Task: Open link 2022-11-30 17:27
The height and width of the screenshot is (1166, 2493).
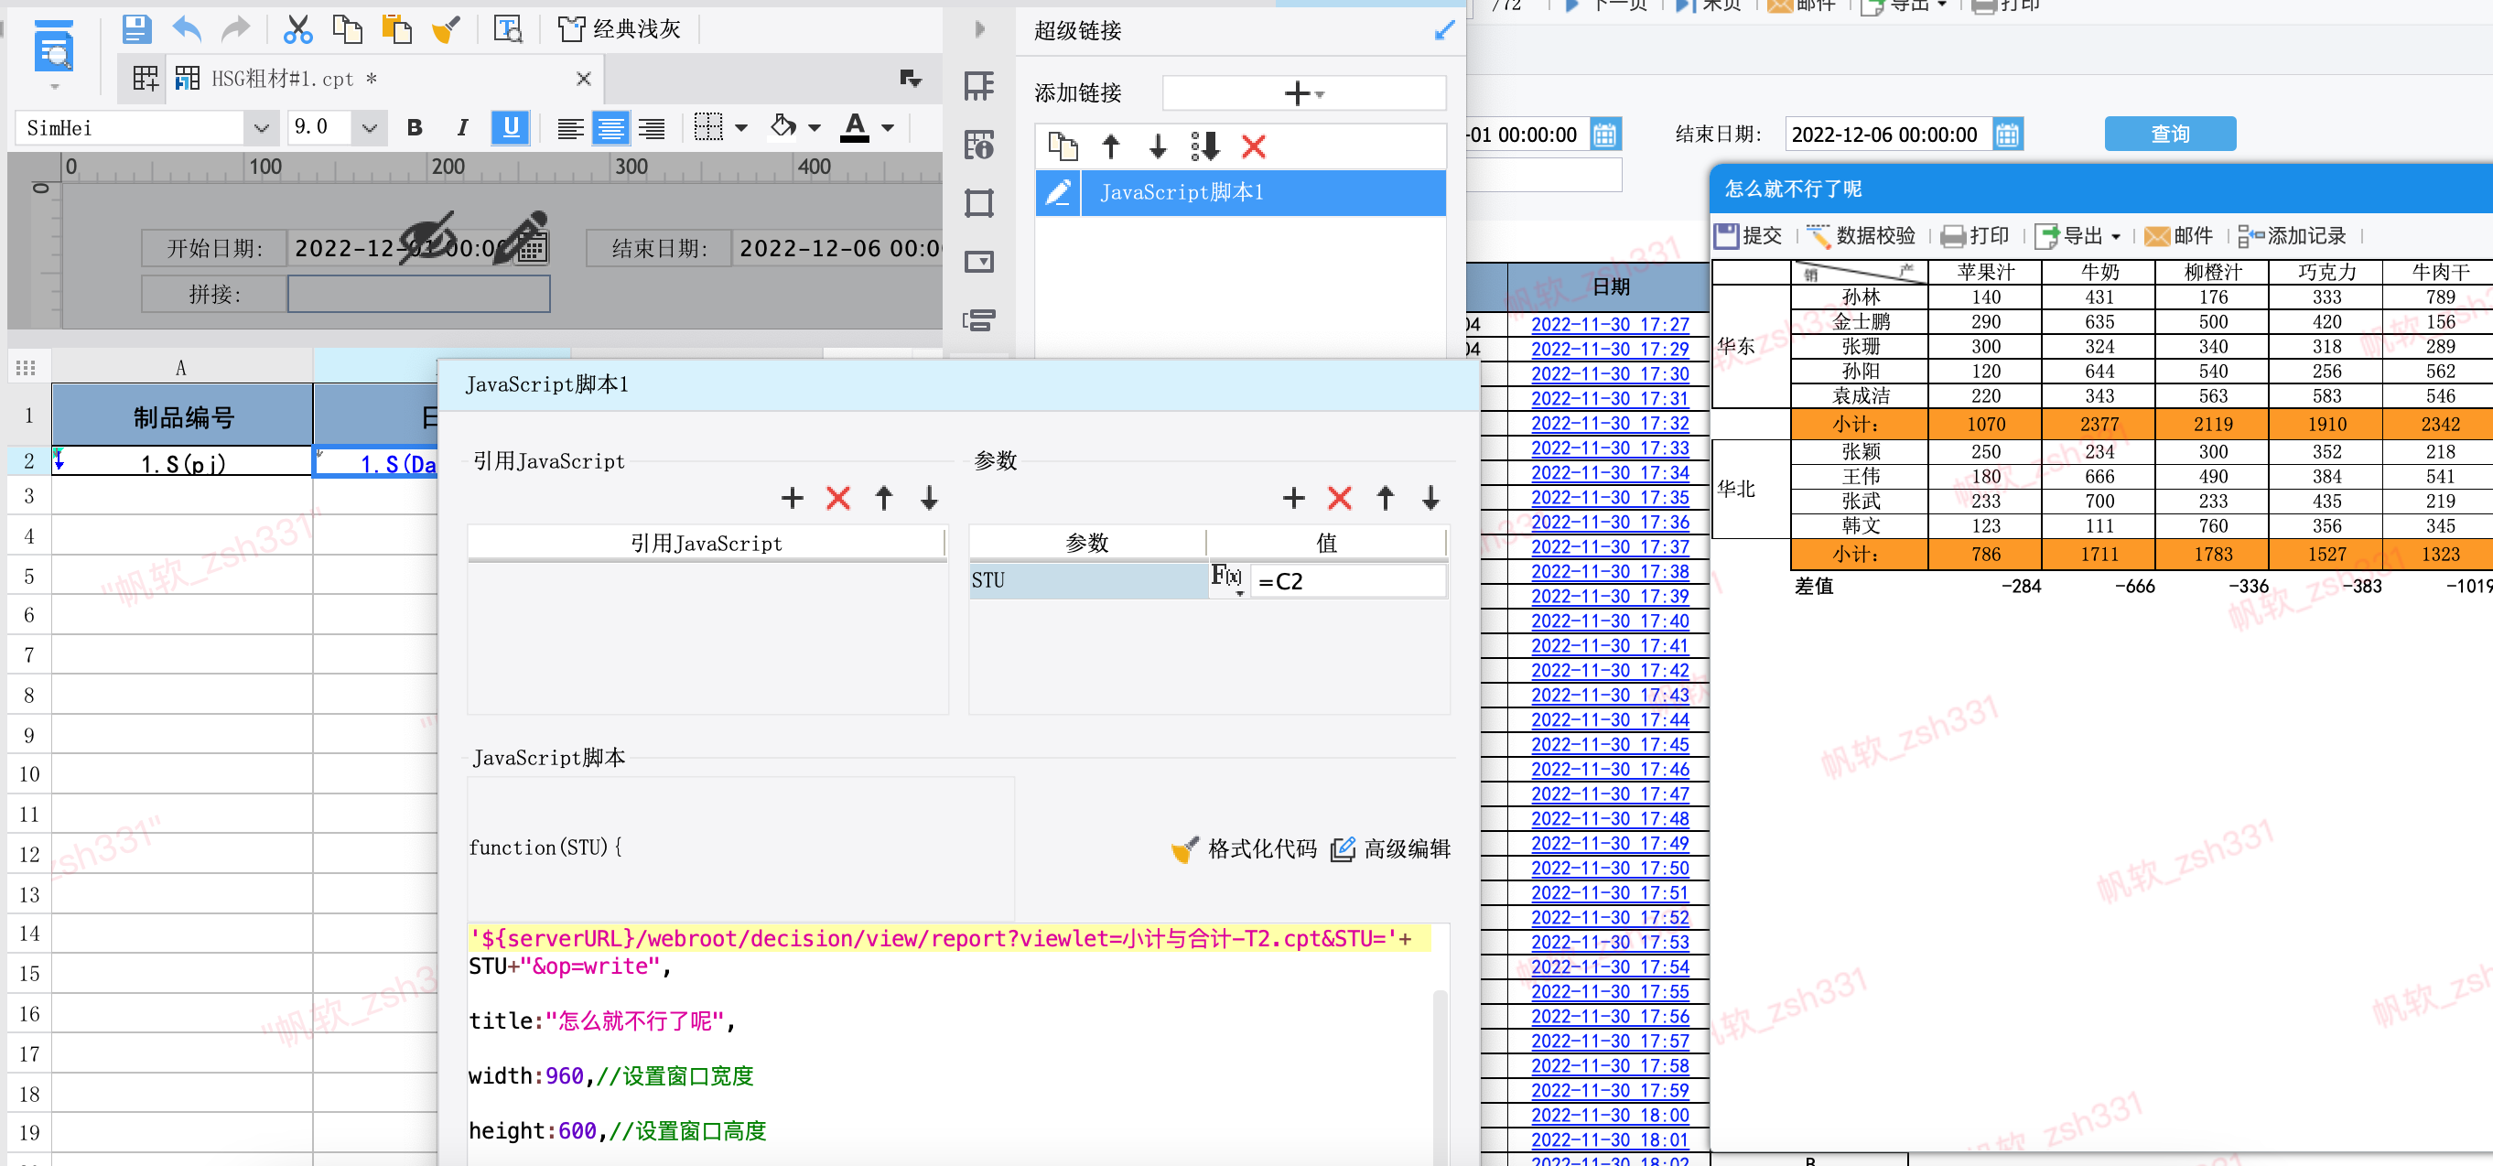Action: (x=1610, y=324)
